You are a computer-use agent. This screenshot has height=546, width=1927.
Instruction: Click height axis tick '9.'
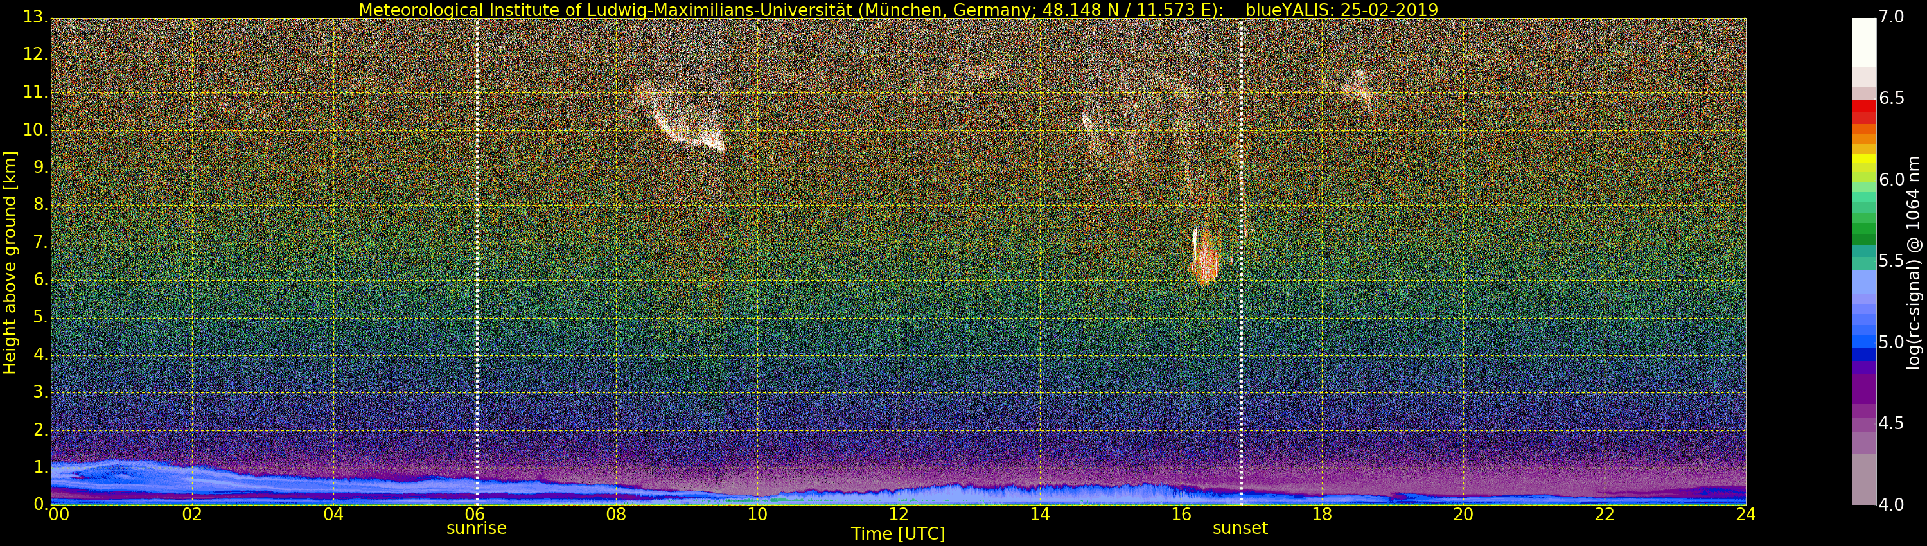click(x=40, y=167)
